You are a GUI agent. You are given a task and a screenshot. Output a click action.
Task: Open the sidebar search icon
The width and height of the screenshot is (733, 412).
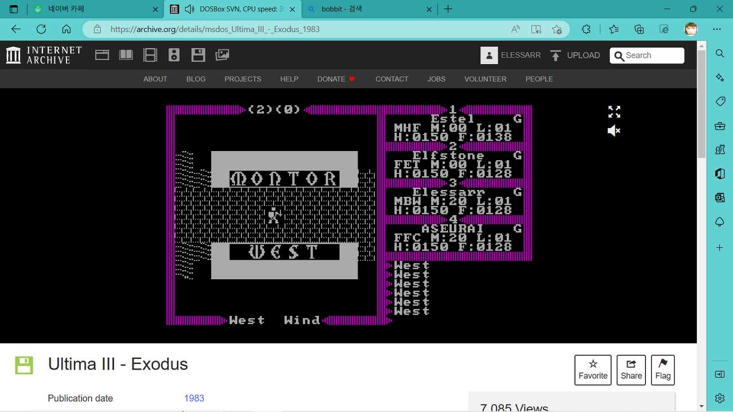point(720,53)
